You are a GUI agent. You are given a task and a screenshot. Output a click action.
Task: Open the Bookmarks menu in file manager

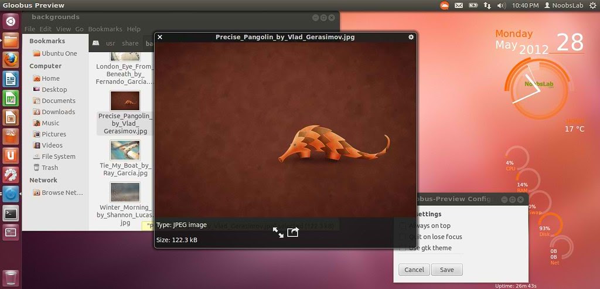click(x=105, y=29)
